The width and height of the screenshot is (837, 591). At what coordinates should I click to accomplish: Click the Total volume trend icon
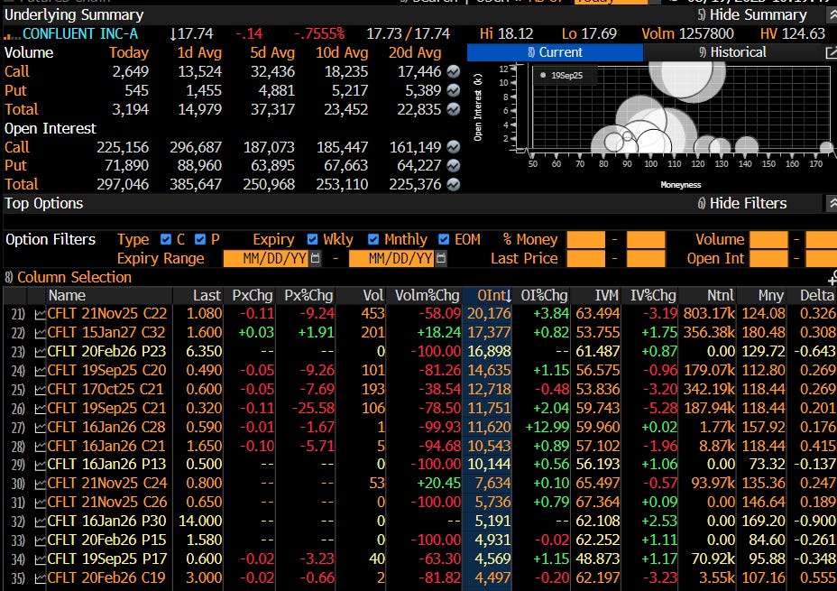pos(453,109)
